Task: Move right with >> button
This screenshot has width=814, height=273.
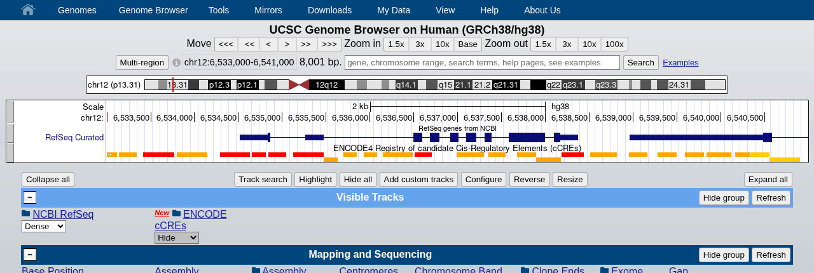Action: pos(306,44)
